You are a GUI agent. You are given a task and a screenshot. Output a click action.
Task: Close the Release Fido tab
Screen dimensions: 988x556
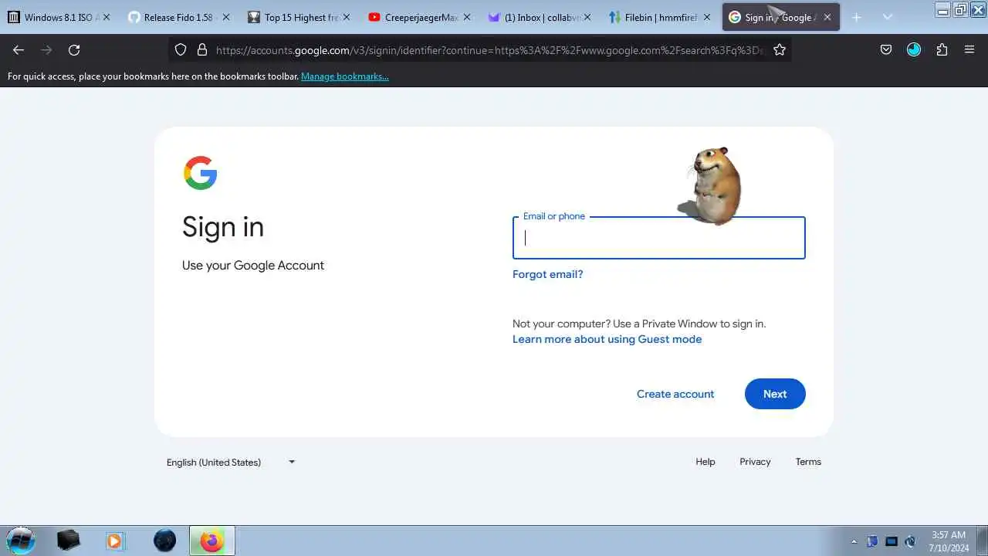coord(226,17)
